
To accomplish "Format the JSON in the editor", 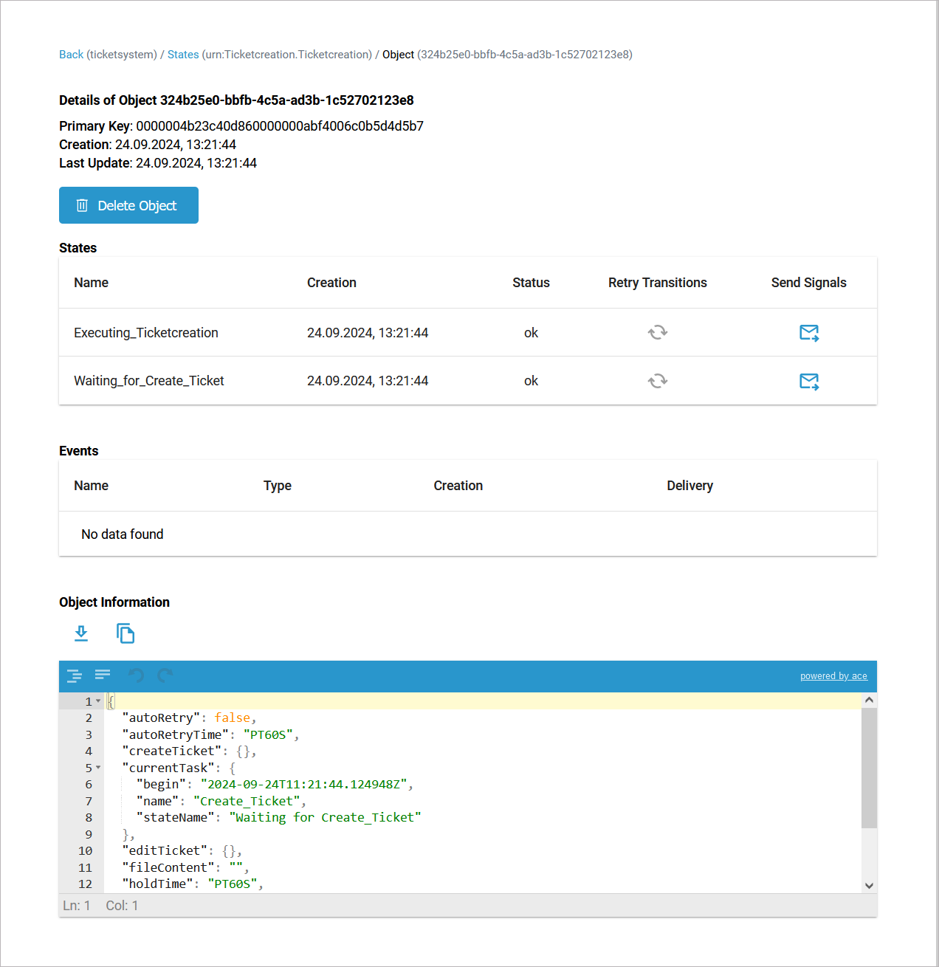I will tap(75, 675).
